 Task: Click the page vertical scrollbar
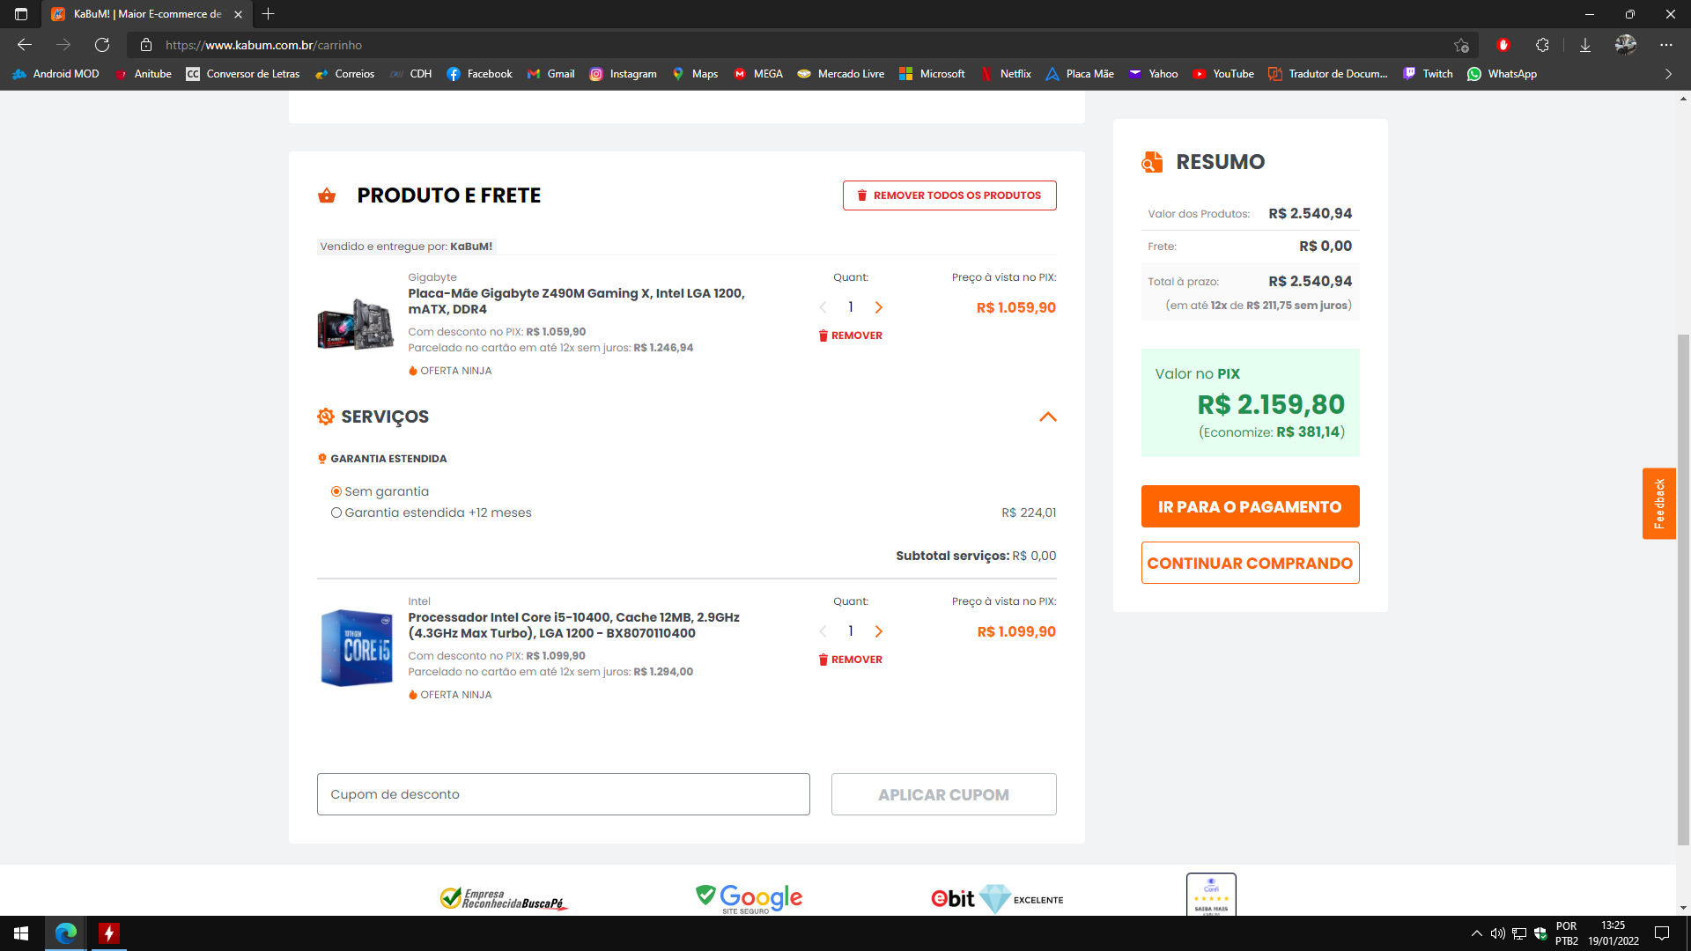coord(1683,590)
